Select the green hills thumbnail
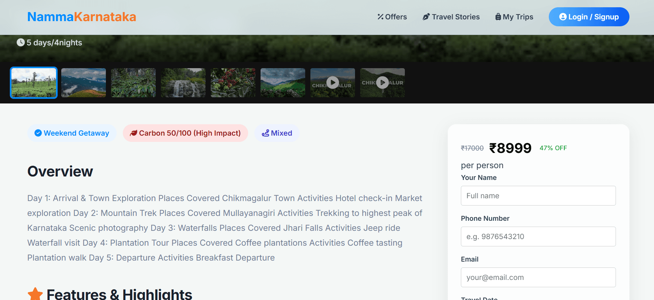This screenshot has height=300, width=654. [283, 83]
